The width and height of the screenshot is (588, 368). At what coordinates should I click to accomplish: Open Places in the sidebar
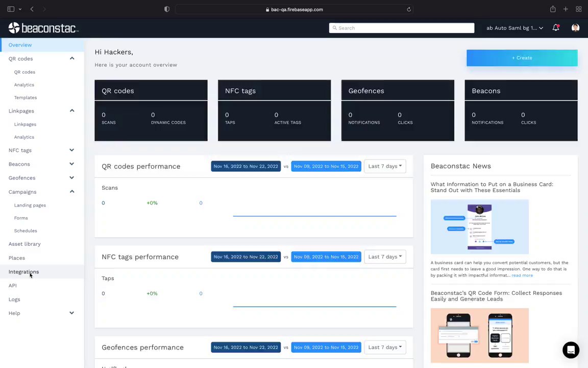[x=17, y=258]
